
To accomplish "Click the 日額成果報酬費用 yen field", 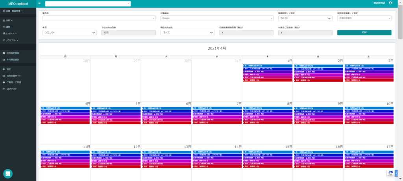I will [246, 33].
